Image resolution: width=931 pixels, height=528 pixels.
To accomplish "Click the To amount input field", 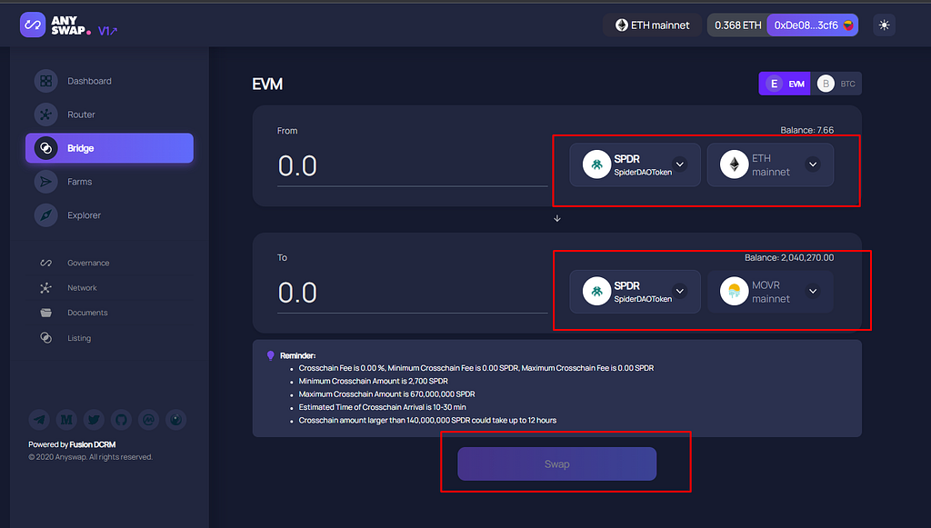I will point(412,293).
